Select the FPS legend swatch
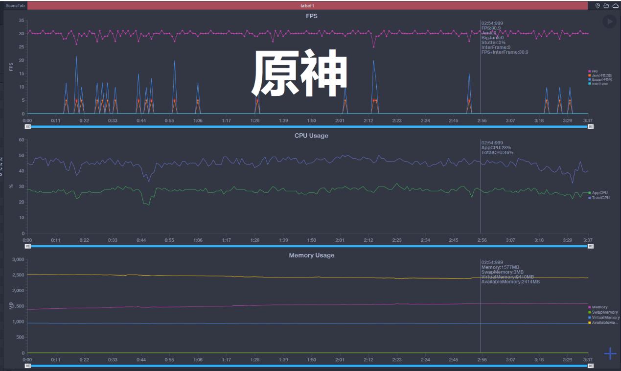This screenshot has height=371, width=621. coord(589,71)
